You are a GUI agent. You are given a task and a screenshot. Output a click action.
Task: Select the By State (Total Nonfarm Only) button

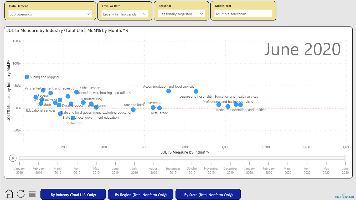pos(208,194)
